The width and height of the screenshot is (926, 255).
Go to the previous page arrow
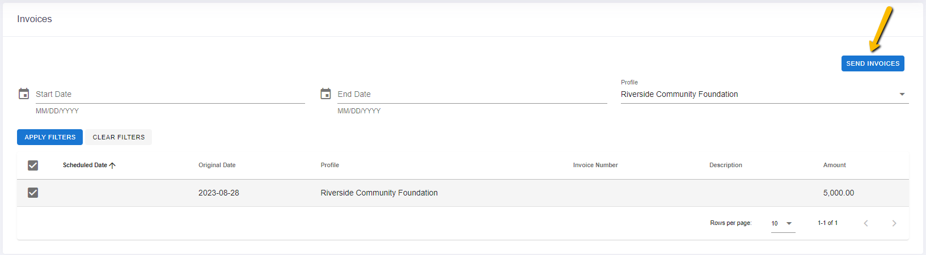866,223
